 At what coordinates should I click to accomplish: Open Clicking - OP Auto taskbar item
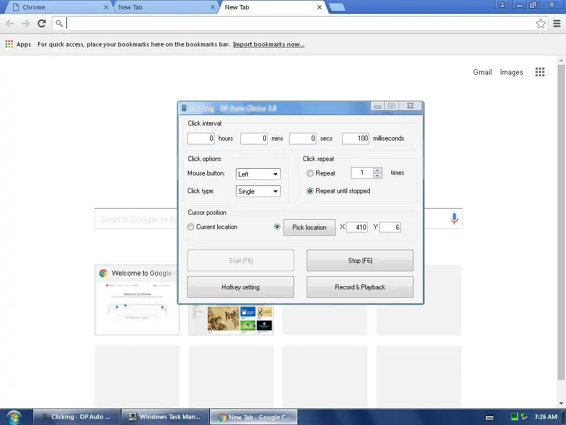[x=77, y=417]
